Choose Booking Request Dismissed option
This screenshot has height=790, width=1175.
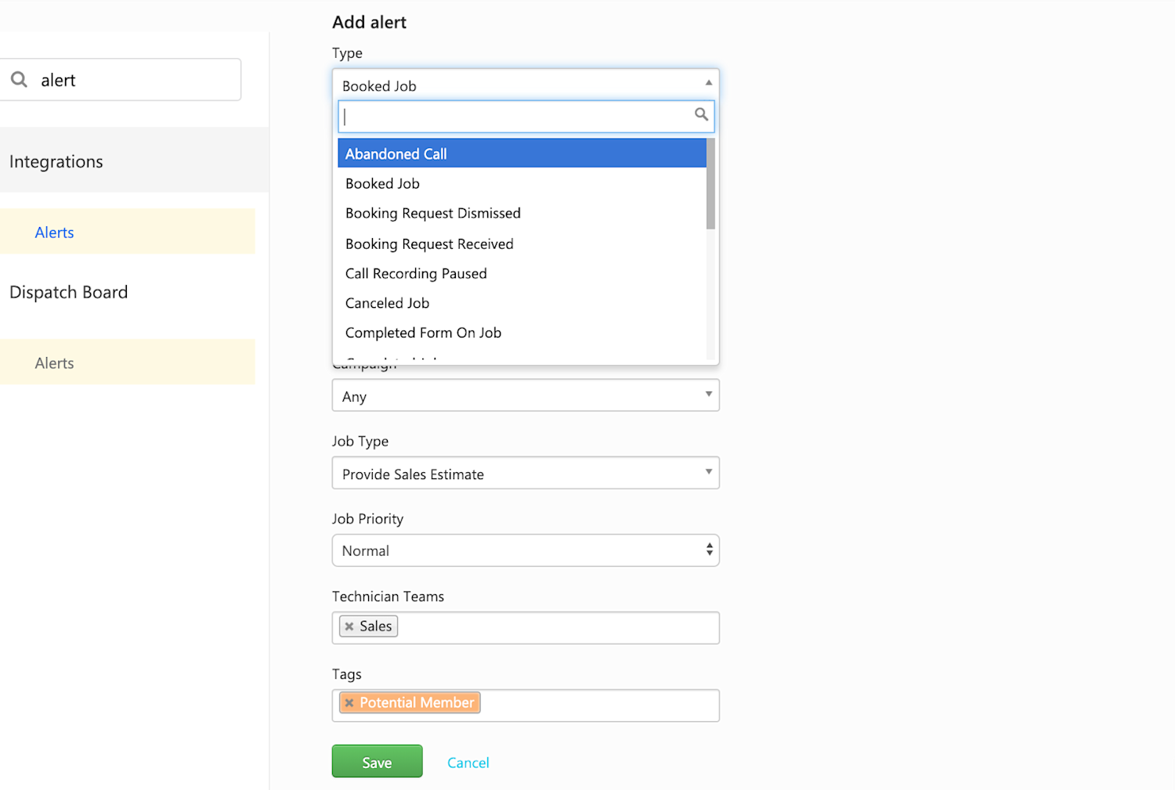432,213
